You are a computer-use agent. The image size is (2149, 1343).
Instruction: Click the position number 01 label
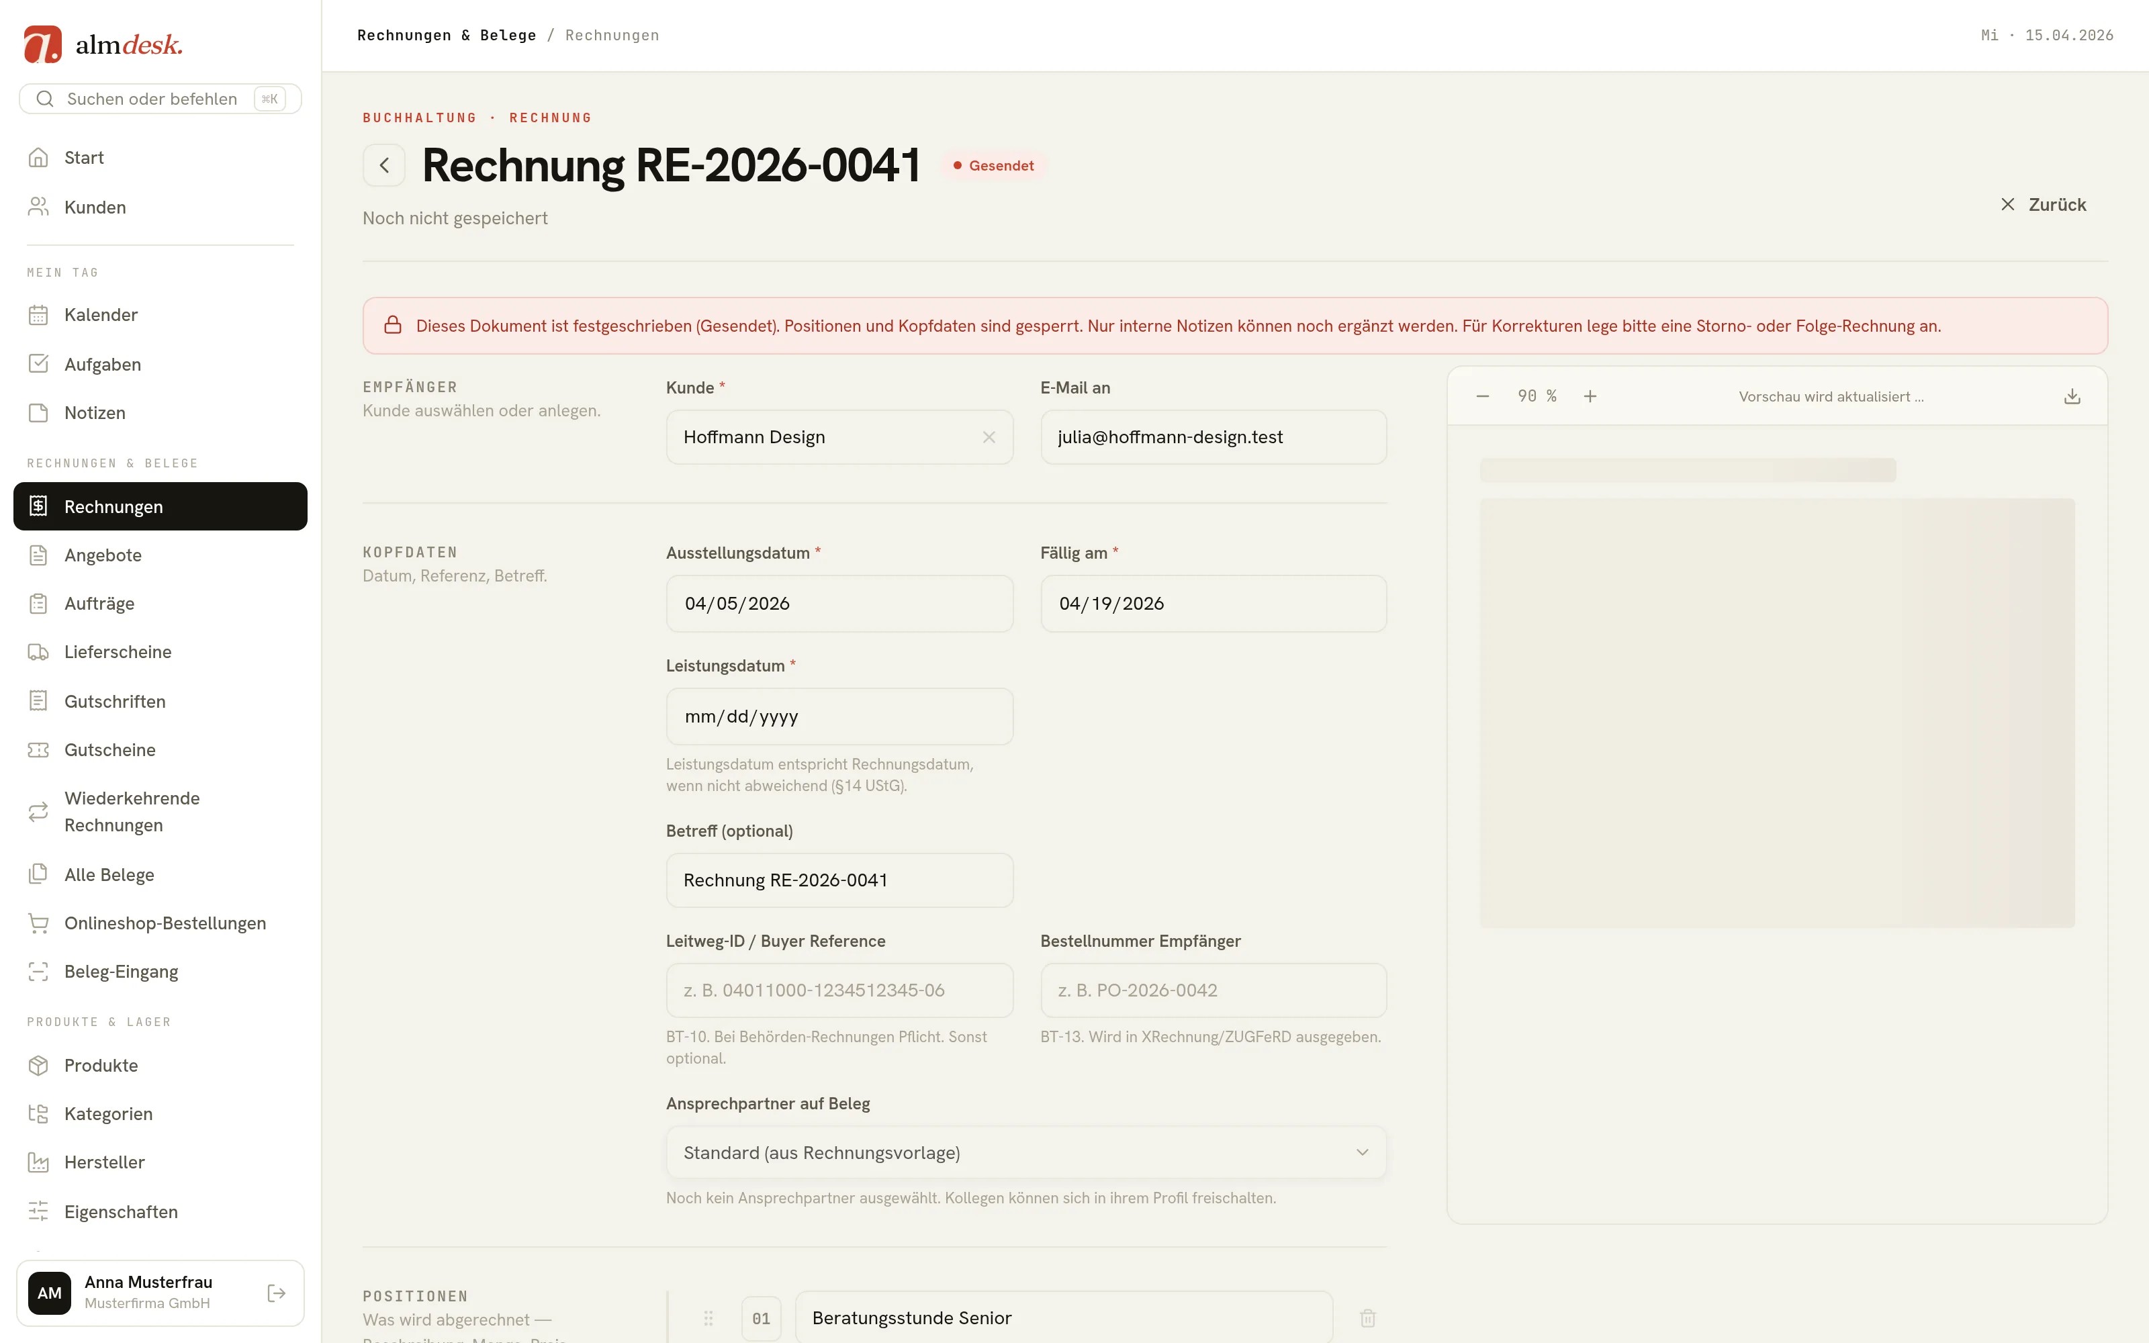click(761, 1318)
